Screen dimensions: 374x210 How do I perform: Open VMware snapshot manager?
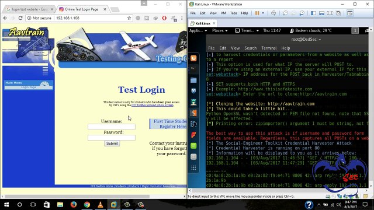click(x=302, y=13)
